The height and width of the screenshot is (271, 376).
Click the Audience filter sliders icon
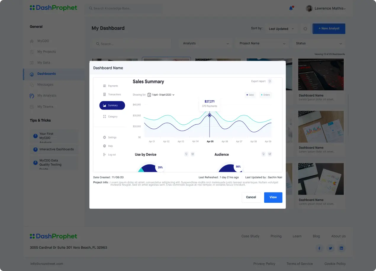(x=270, y=154)
